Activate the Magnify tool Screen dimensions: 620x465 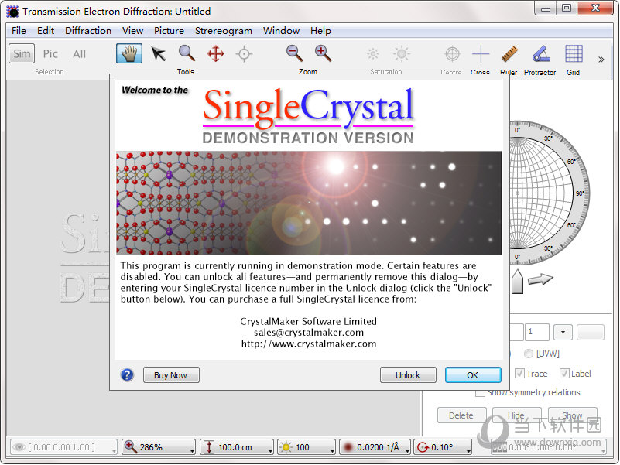click(x=186, y=54)
